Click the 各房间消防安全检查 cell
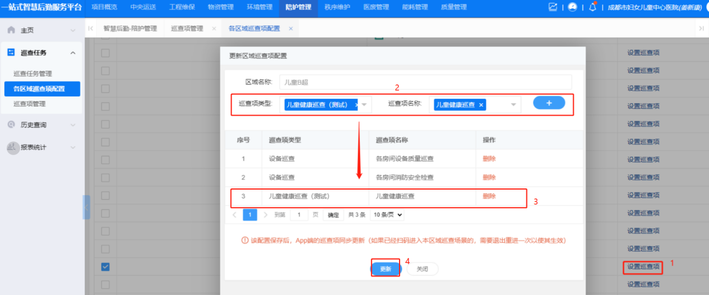The height and width of the screenshot is (295, 709). coord(421,177)
